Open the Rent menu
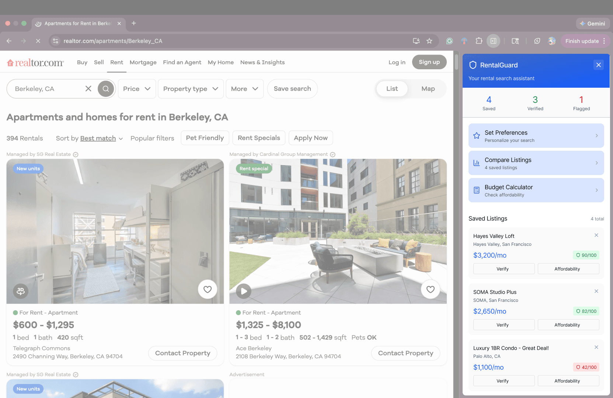The height and width of the screenshot is (398, 613). [117, 62]
